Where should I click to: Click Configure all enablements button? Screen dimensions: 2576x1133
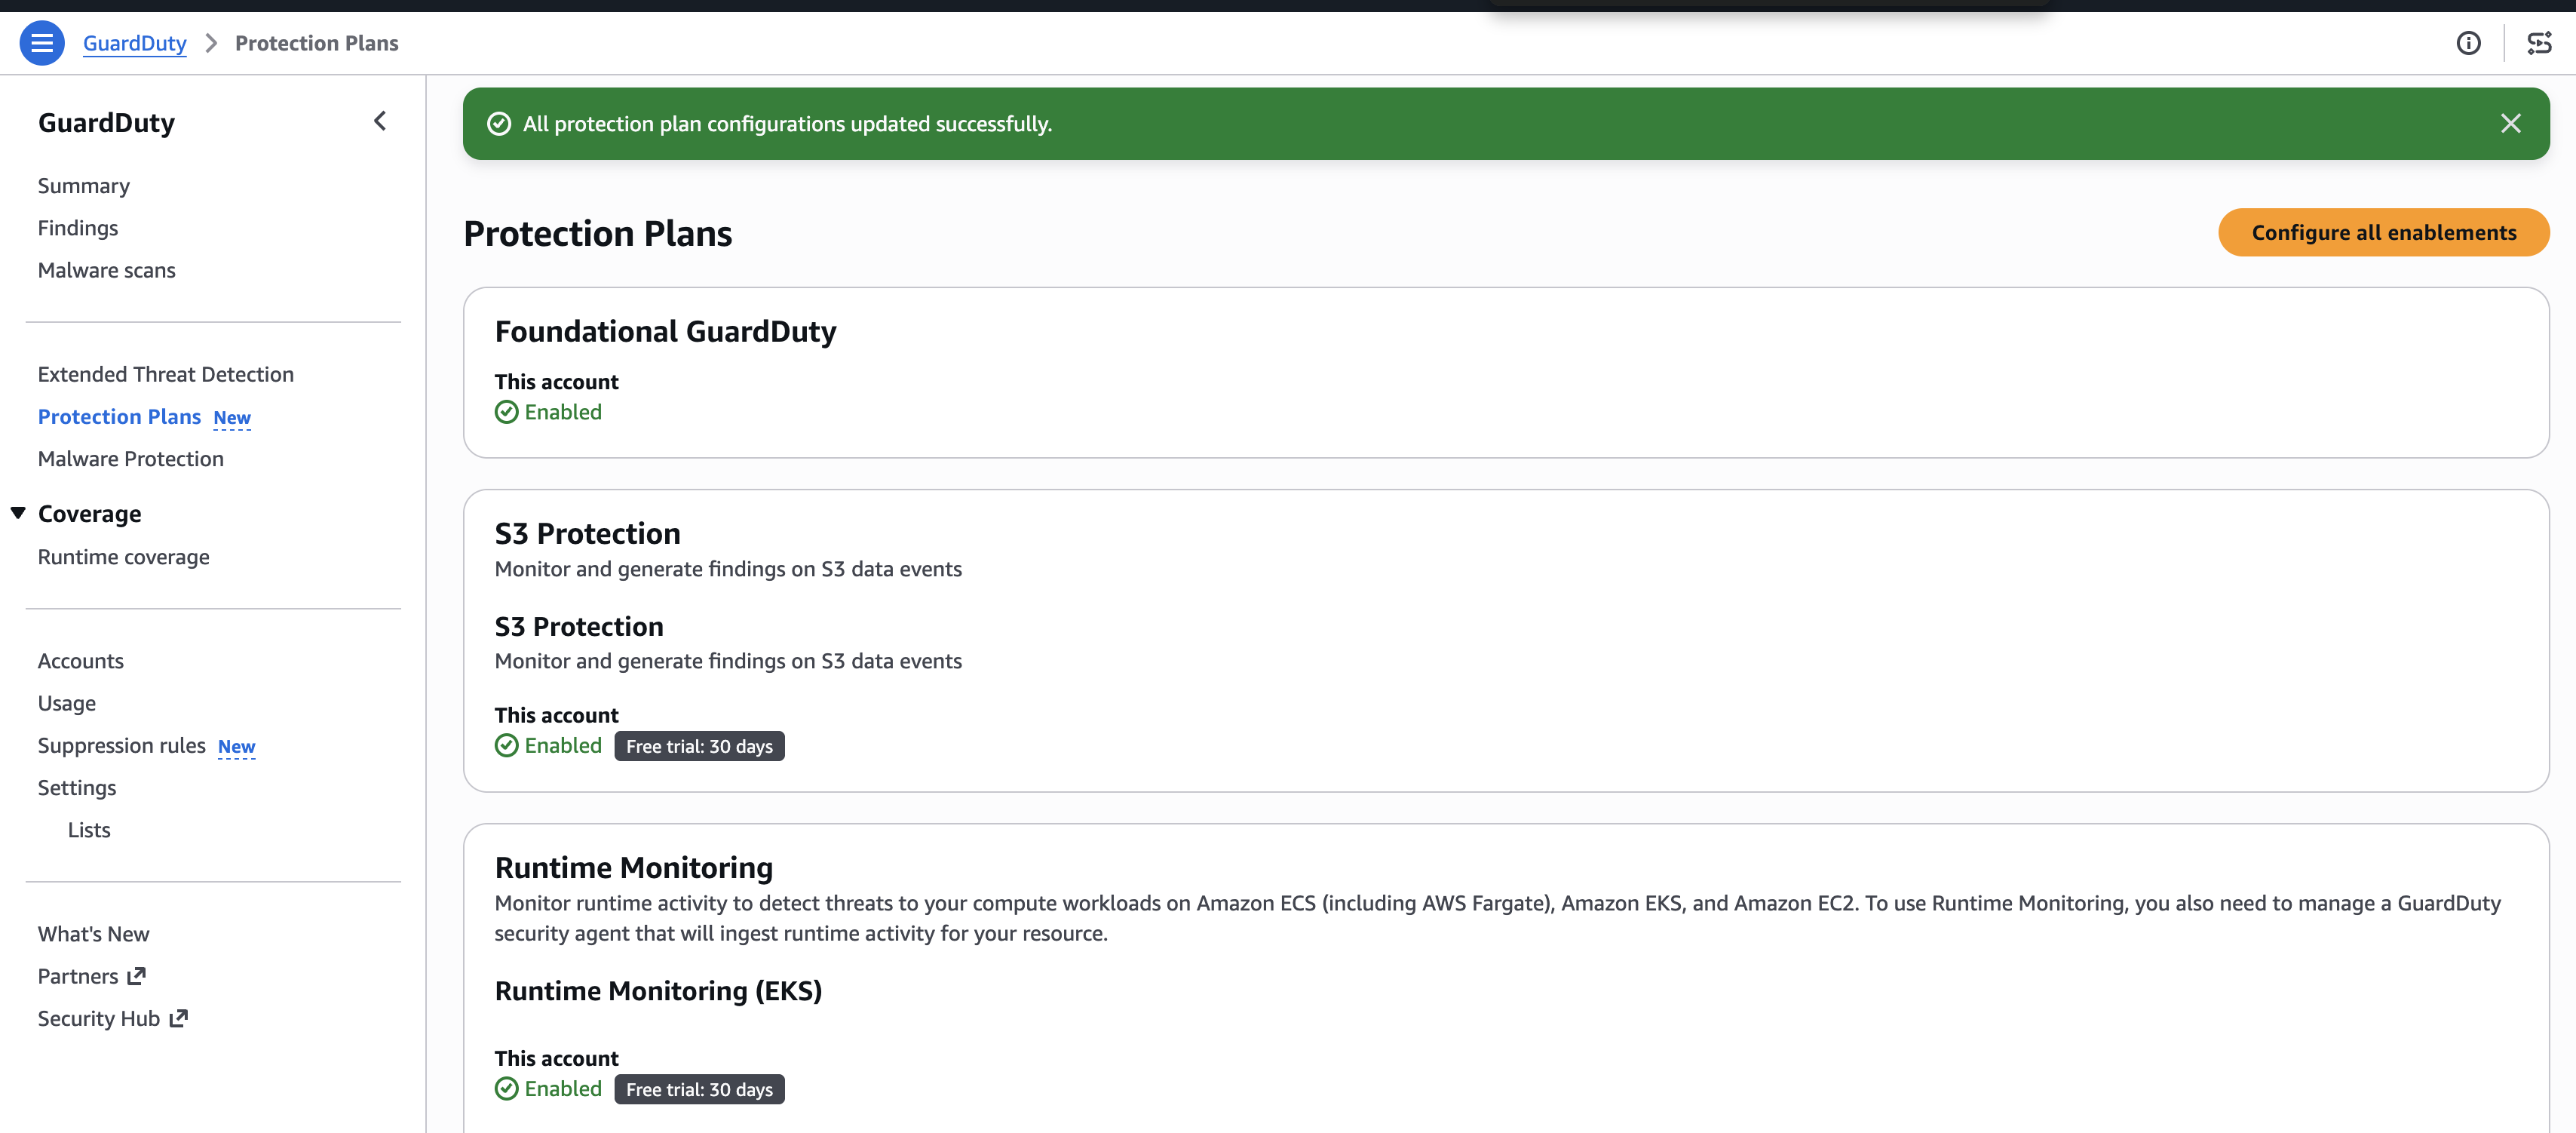2383,232
